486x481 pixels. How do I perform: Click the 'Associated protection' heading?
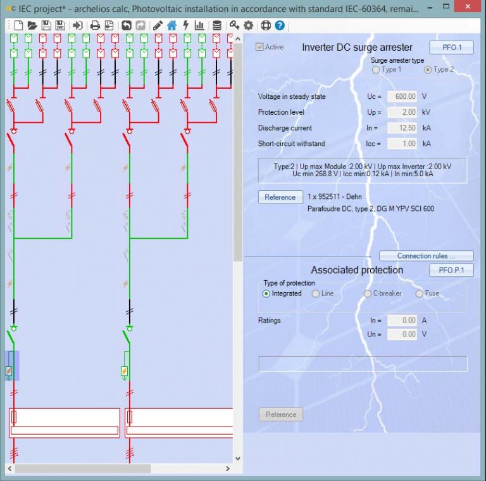(357, 270)
